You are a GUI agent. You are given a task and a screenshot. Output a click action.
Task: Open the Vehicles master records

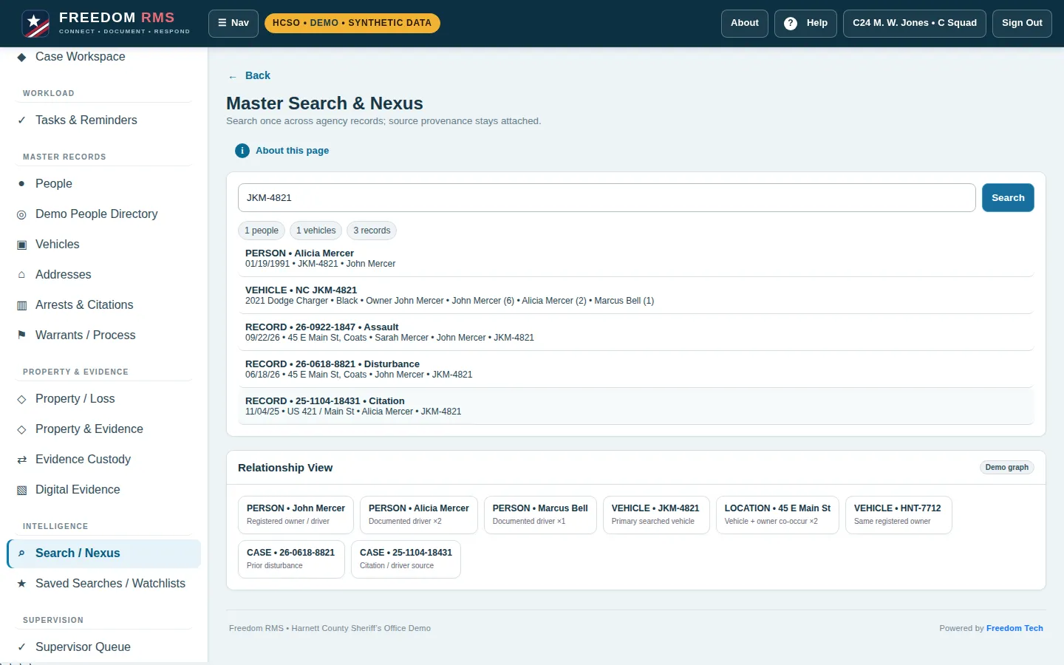(x=103, y=245)
